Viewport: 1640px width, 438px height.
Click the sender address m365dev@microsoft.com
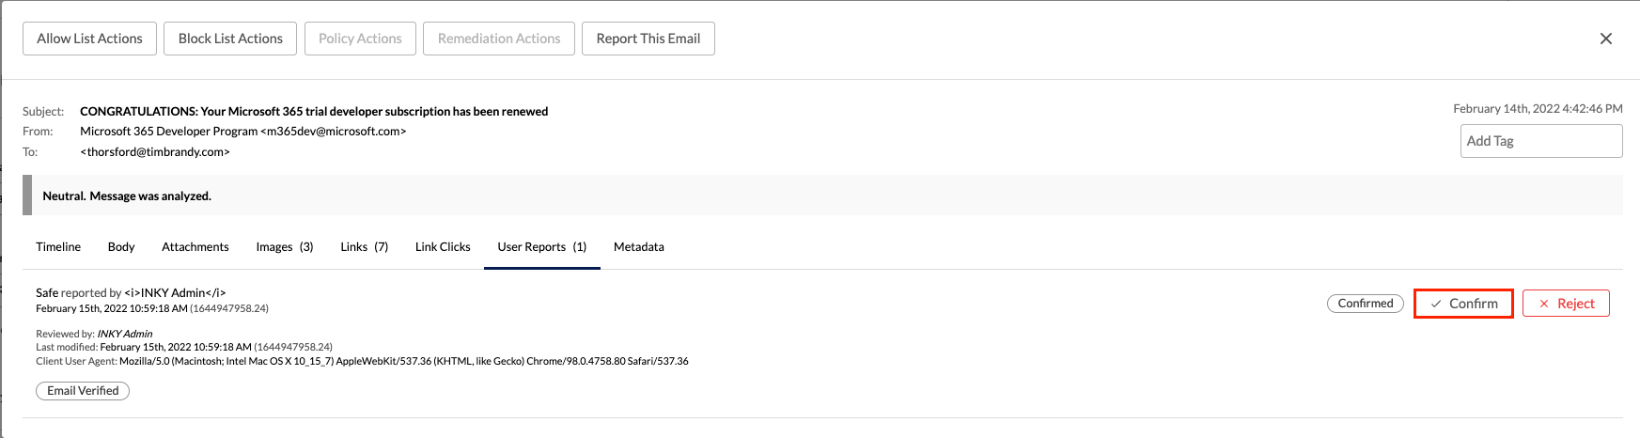(x=334, y=132)
